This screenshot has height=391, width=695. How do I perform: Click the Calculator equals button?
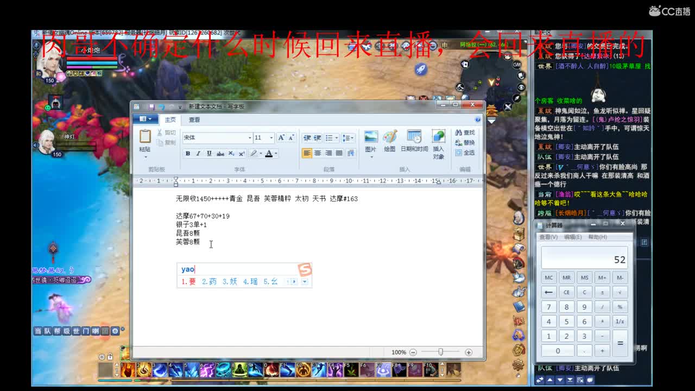click(620, 343)
